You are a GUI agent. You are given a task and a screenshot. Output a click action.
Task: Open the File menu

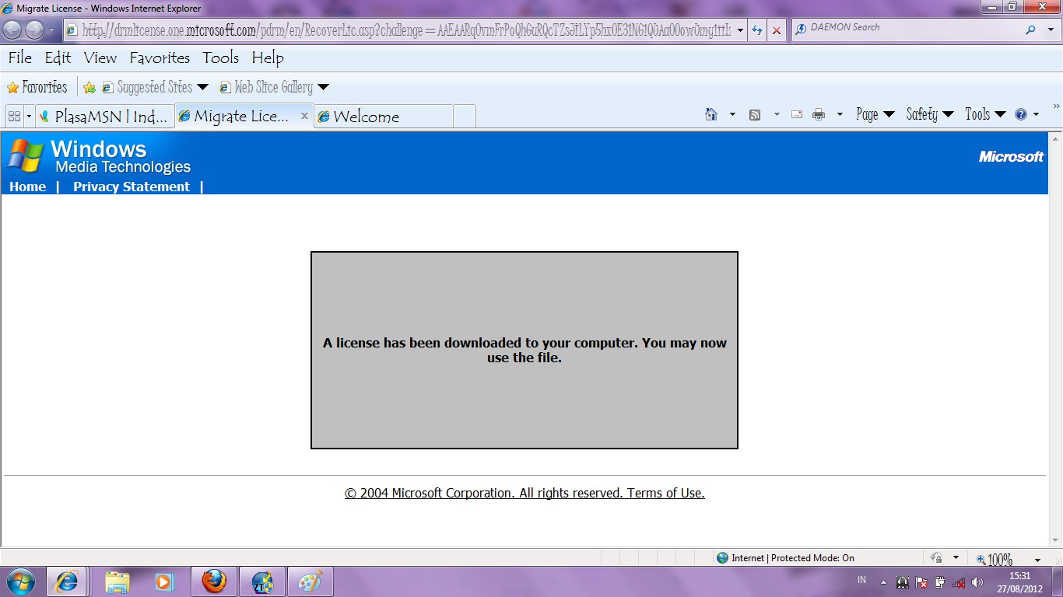(x=20, y=58)
